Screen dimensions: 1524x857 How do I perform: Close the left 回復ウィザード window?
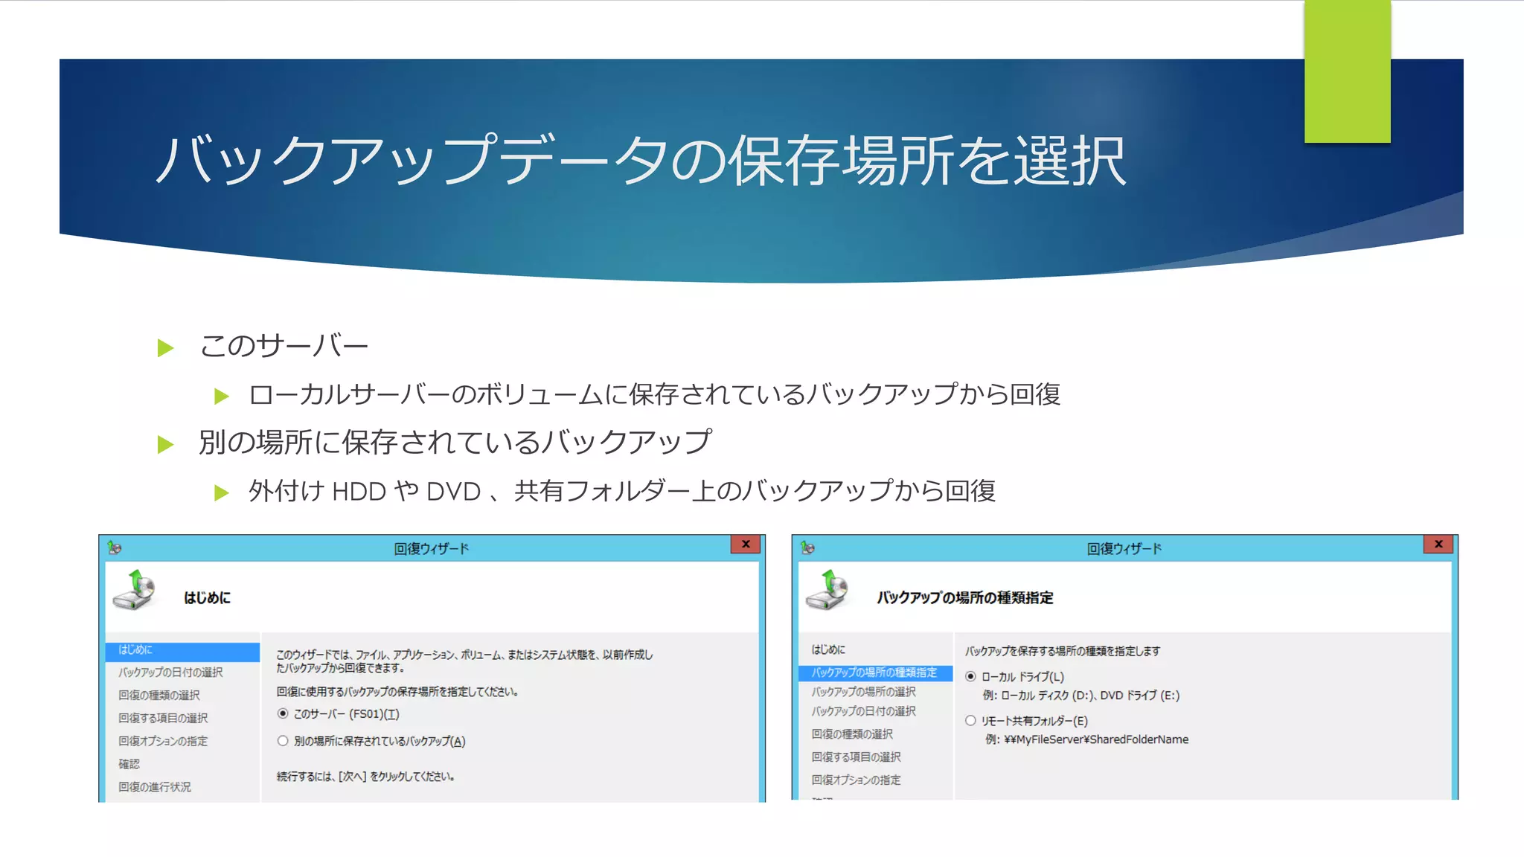[x=745, y=545]
